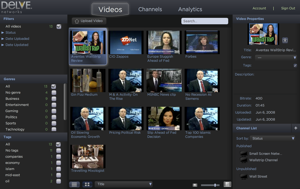
Task: Toggle the All videos checkbox
Action: click(59, 27)
